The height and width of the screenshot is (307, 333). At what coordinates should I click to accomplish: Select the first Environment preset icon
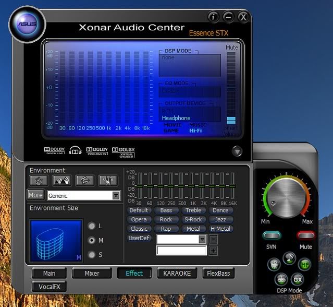pyautogui.click(x=39, y=181)
